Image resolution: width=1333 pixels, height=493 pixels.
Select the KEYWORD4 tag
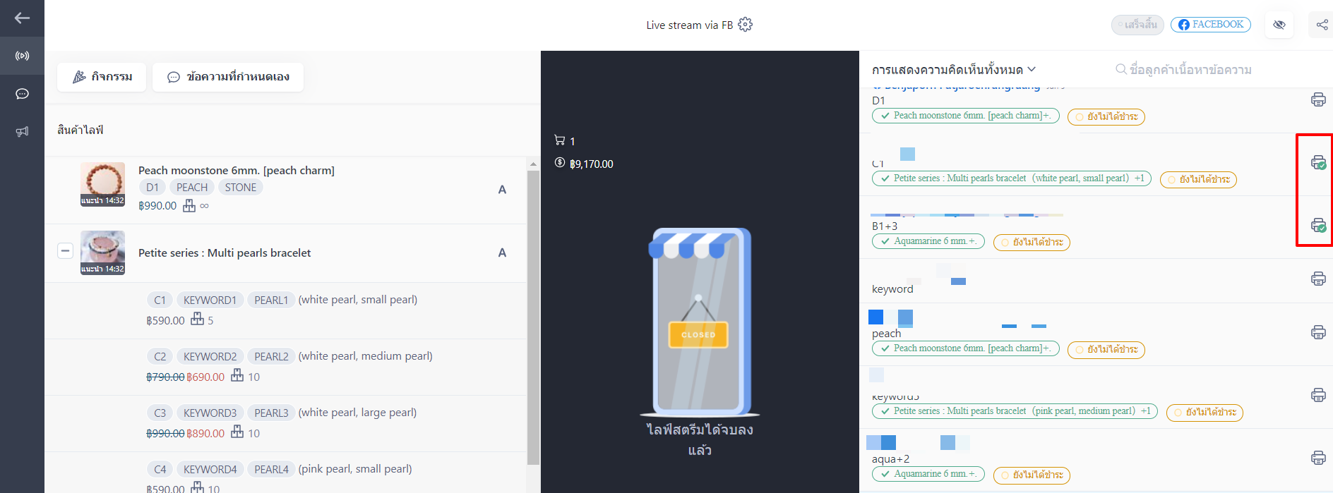210,470
